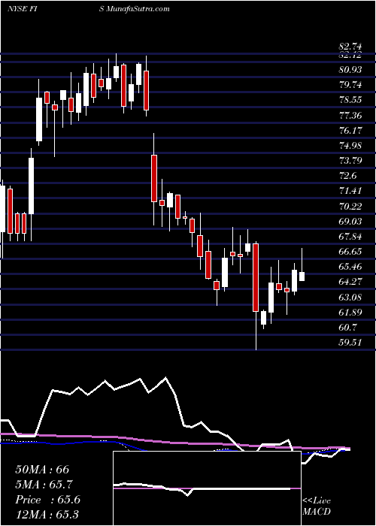Image resolution: width=376 pixels, height=526 pixels.
Task: Click the 12MA : 65.3 readout
Action: click(47, 515)
